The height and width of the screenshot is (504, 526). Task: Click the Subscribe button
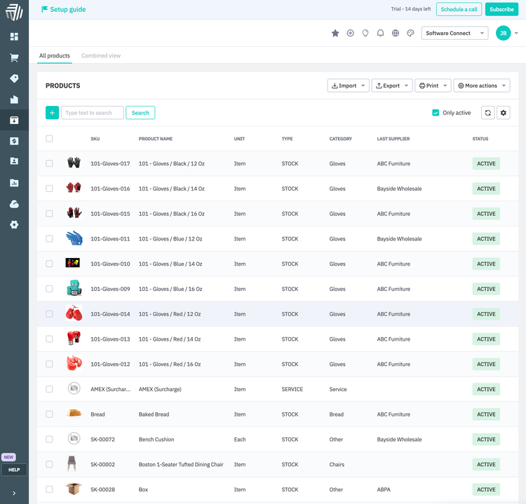coord(501,9)
